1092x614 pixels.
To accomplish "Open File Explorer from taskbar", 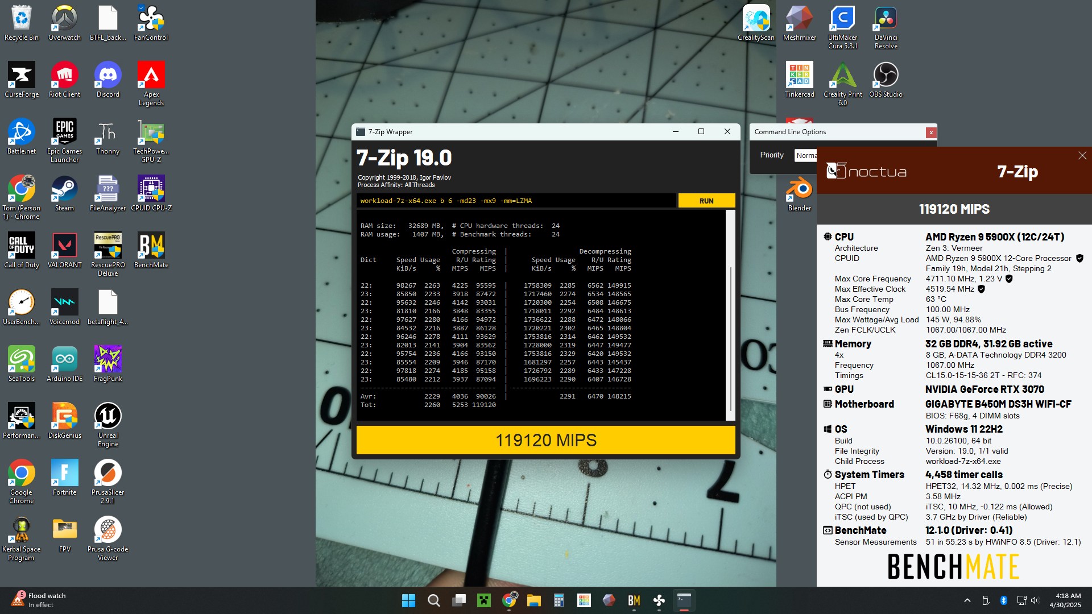I will pyautogui.click(x=533, y=600).
